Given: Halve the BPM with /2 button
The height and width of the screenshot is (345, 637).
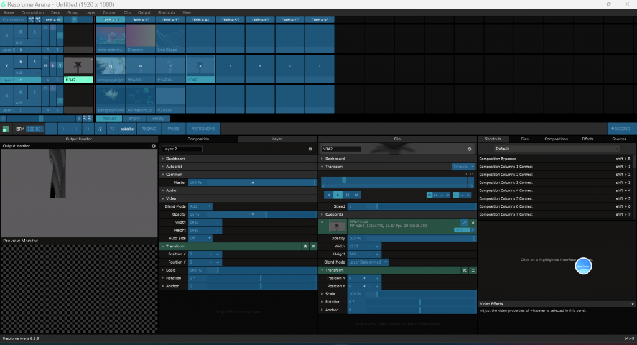Looking at the screenshot, I should 100,129.
